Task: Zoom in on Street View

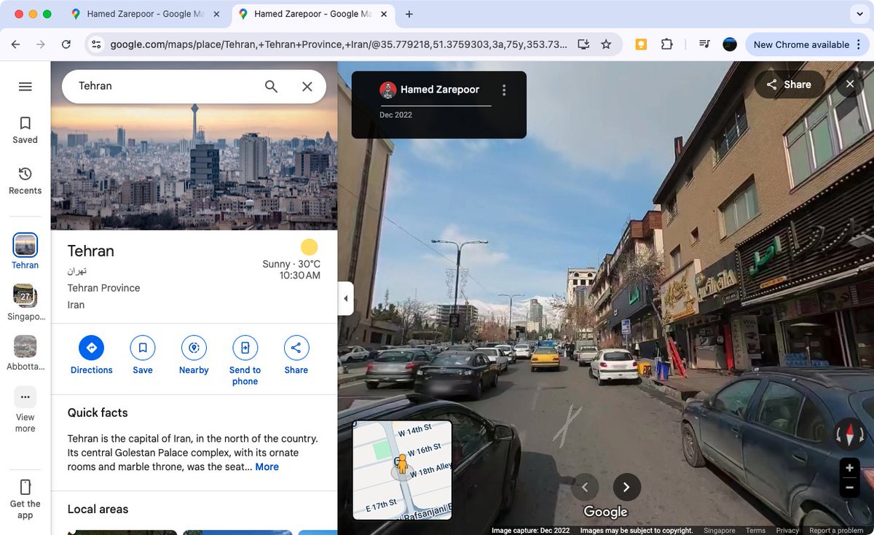Action: [849, 468]
